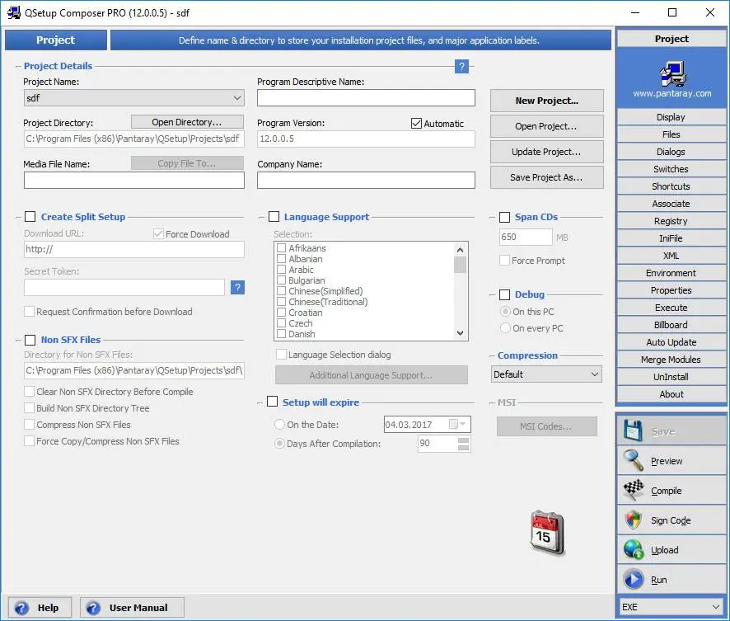This screenshot has height=621, width=730.
Task: Select the Auto Update section
Action: (671, 342)
